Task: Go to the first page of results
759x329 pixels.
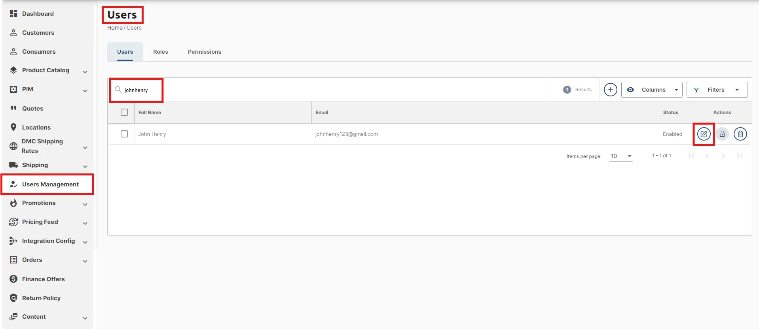Action: tap(692, 156)
